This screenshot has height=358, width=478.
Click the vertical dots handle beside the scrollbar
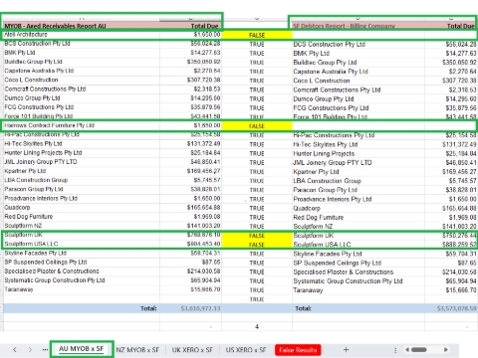tap(395, 350)
